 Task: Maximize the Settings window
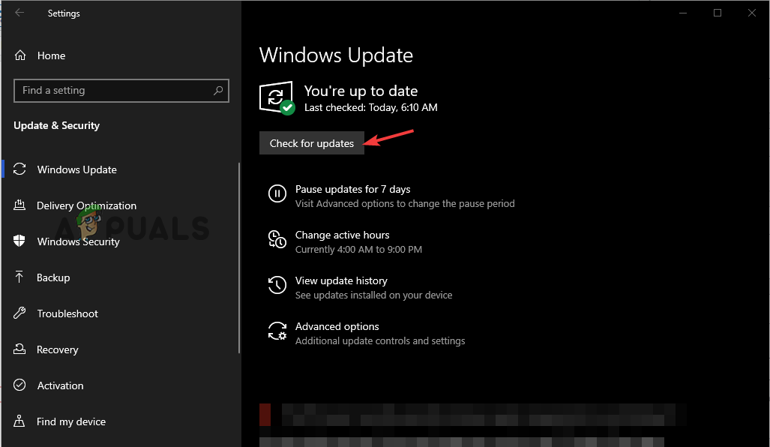pos(718,13)
